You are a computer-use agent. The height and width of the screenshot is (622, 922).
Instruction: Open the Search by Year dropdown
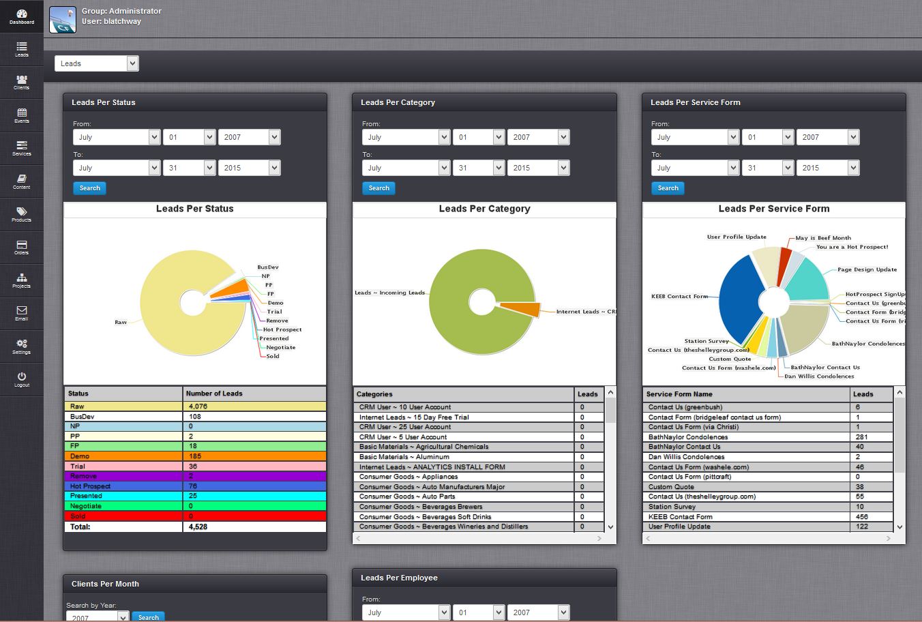(98, 617)
